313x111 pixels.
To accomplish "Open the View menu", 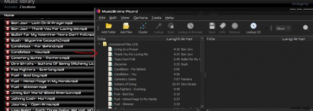I will [125, 18].
